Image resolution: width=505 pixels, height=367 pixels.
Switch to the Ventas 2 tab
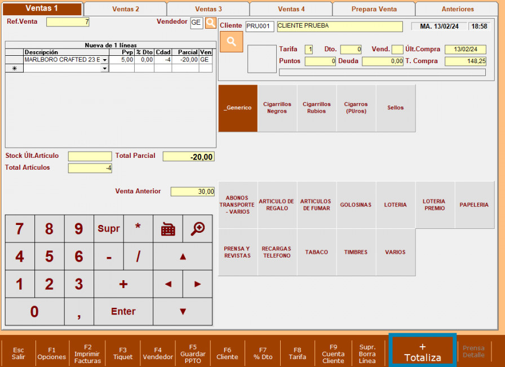(125, 9)
